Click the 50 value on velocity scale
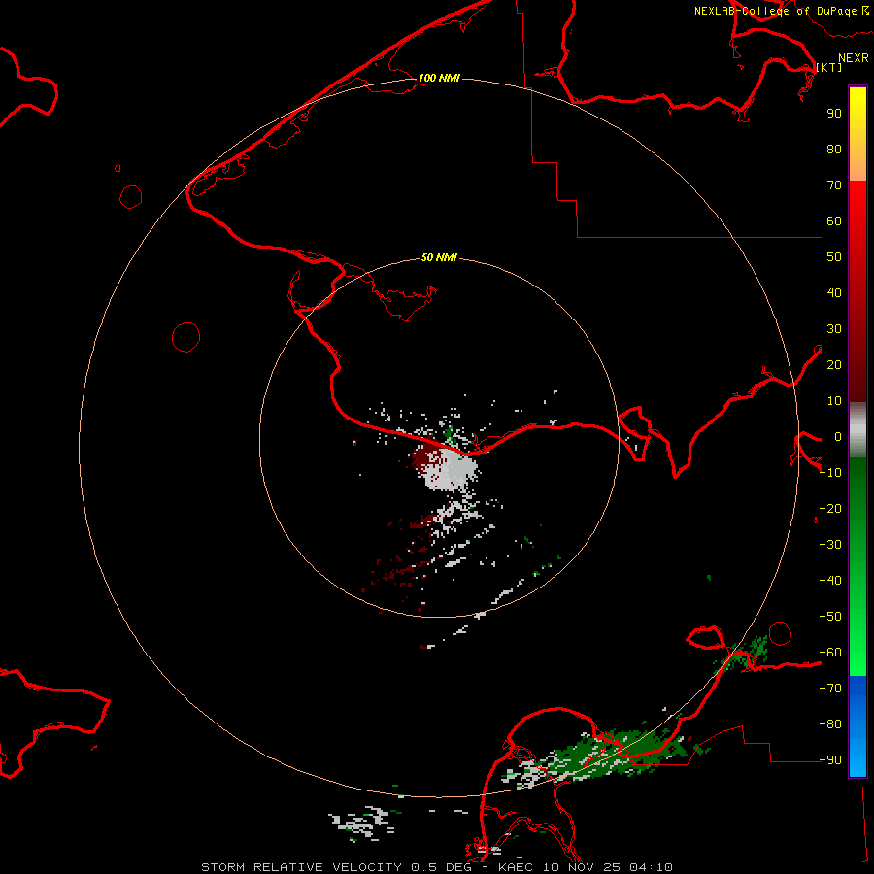874x874 pixels. [834, 257]
